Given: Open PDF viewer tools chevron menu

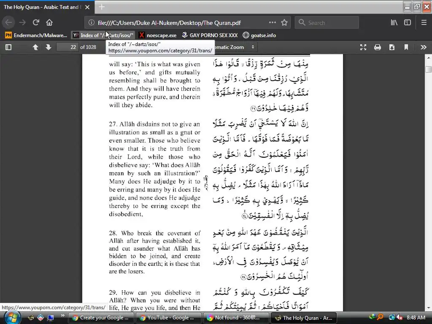Looking at the screenshot, I should pos(424,47).
